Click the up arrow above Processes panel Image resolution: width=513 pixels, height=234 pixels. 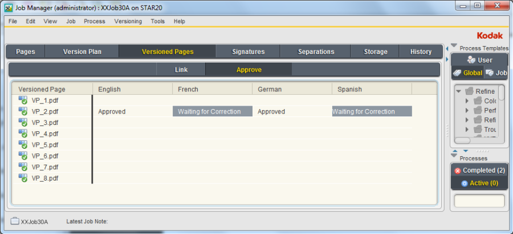pyautogui.click(x=454, y=151)
